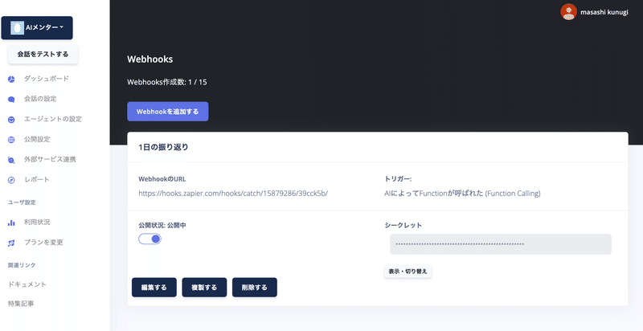Click the hooks.zapier.com webhook URL text
The image size is (643, 331).
click(233, 194)
